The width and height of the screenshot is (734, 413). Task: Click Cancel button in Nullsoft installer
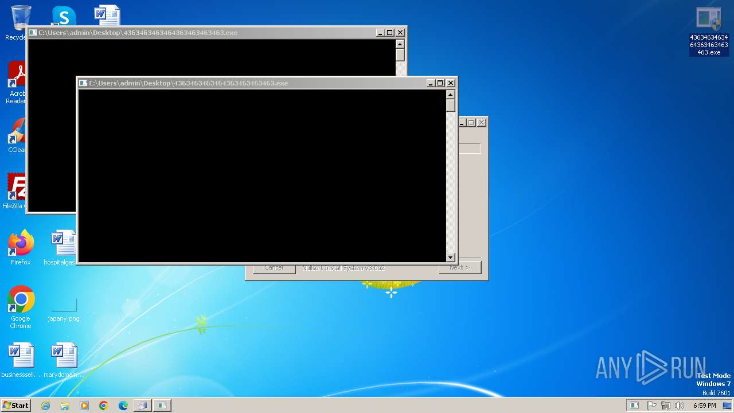(x=274, y=268)
